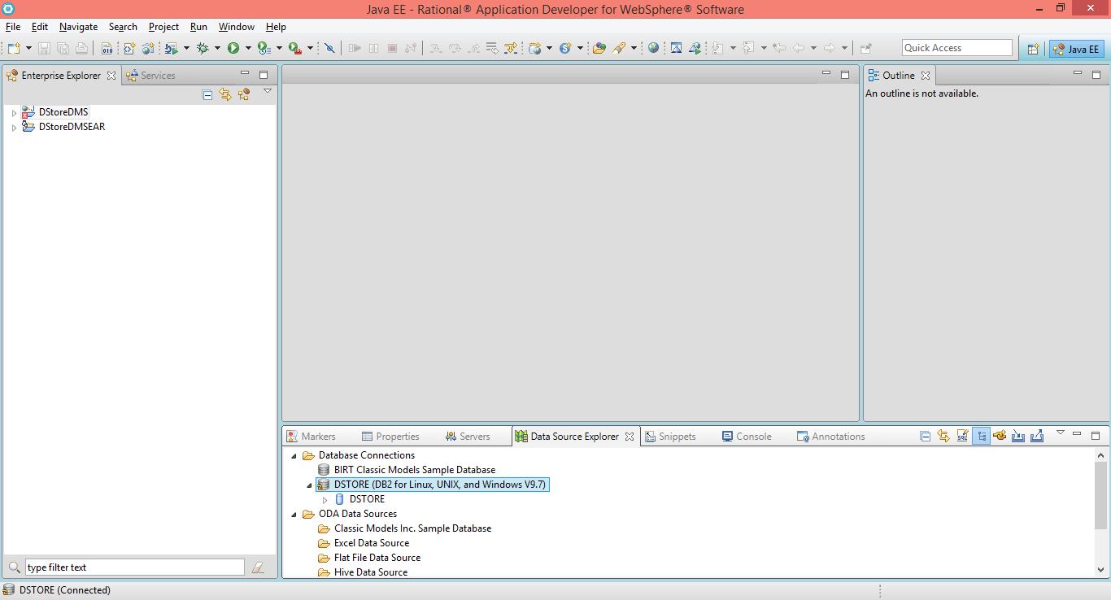
Task: Open the Open Perspective icon
Action: 1032,47
